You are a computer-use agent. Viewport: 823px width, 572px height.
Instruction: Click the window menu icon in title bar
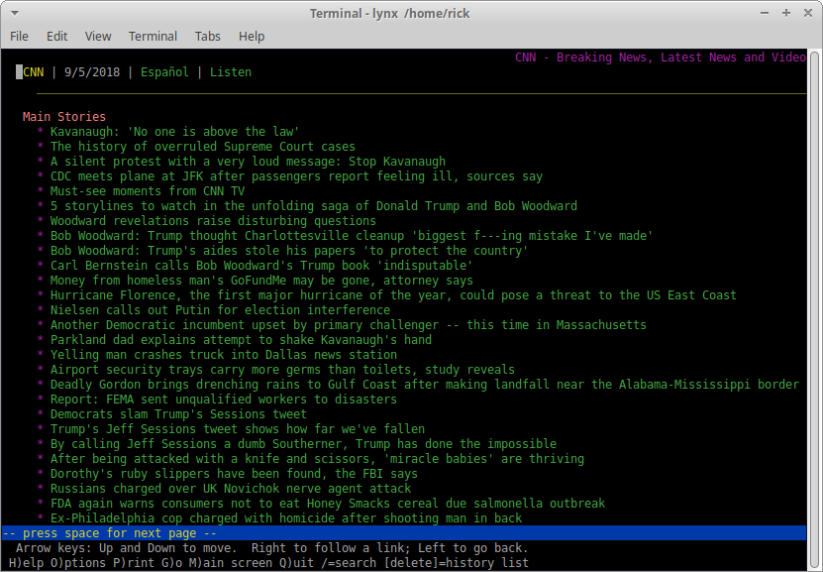(x=13, y=13)
